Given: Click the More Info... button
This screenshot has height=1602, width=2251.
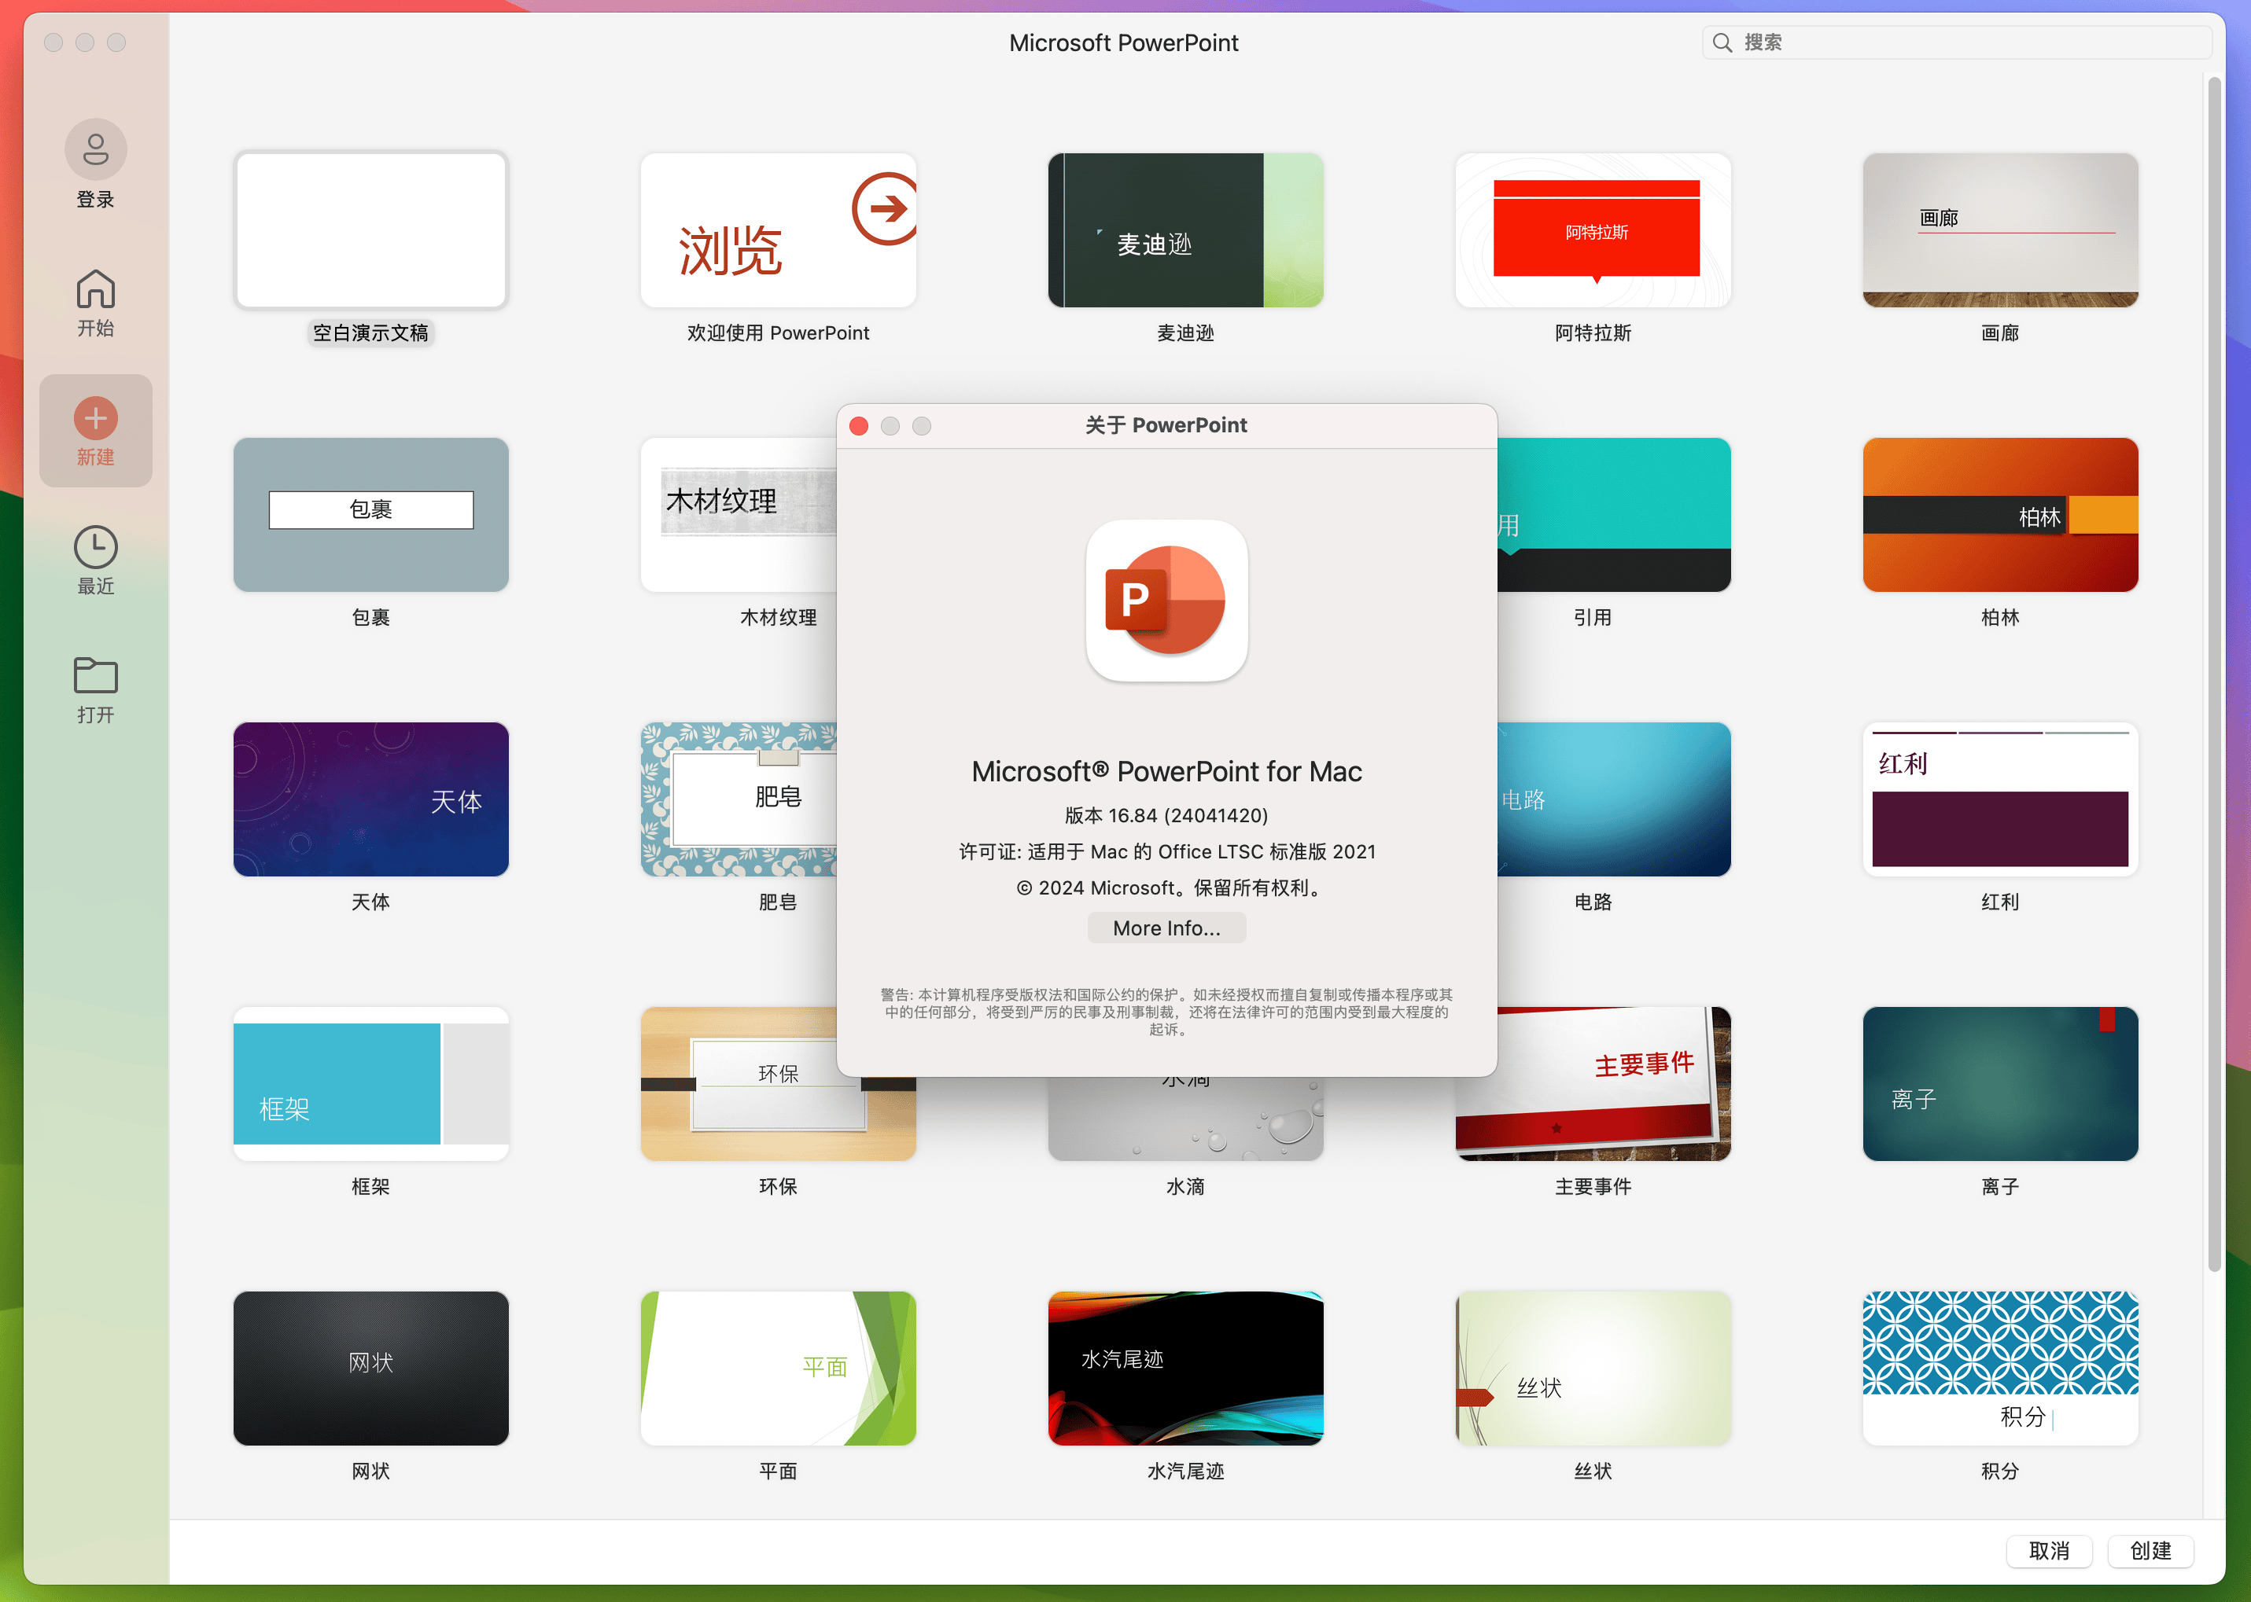Looking at the screenshot, I should tap(1166, 928).
